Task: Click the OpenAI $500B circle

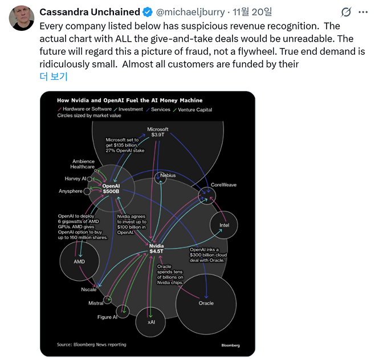Action: pos(111,188)
